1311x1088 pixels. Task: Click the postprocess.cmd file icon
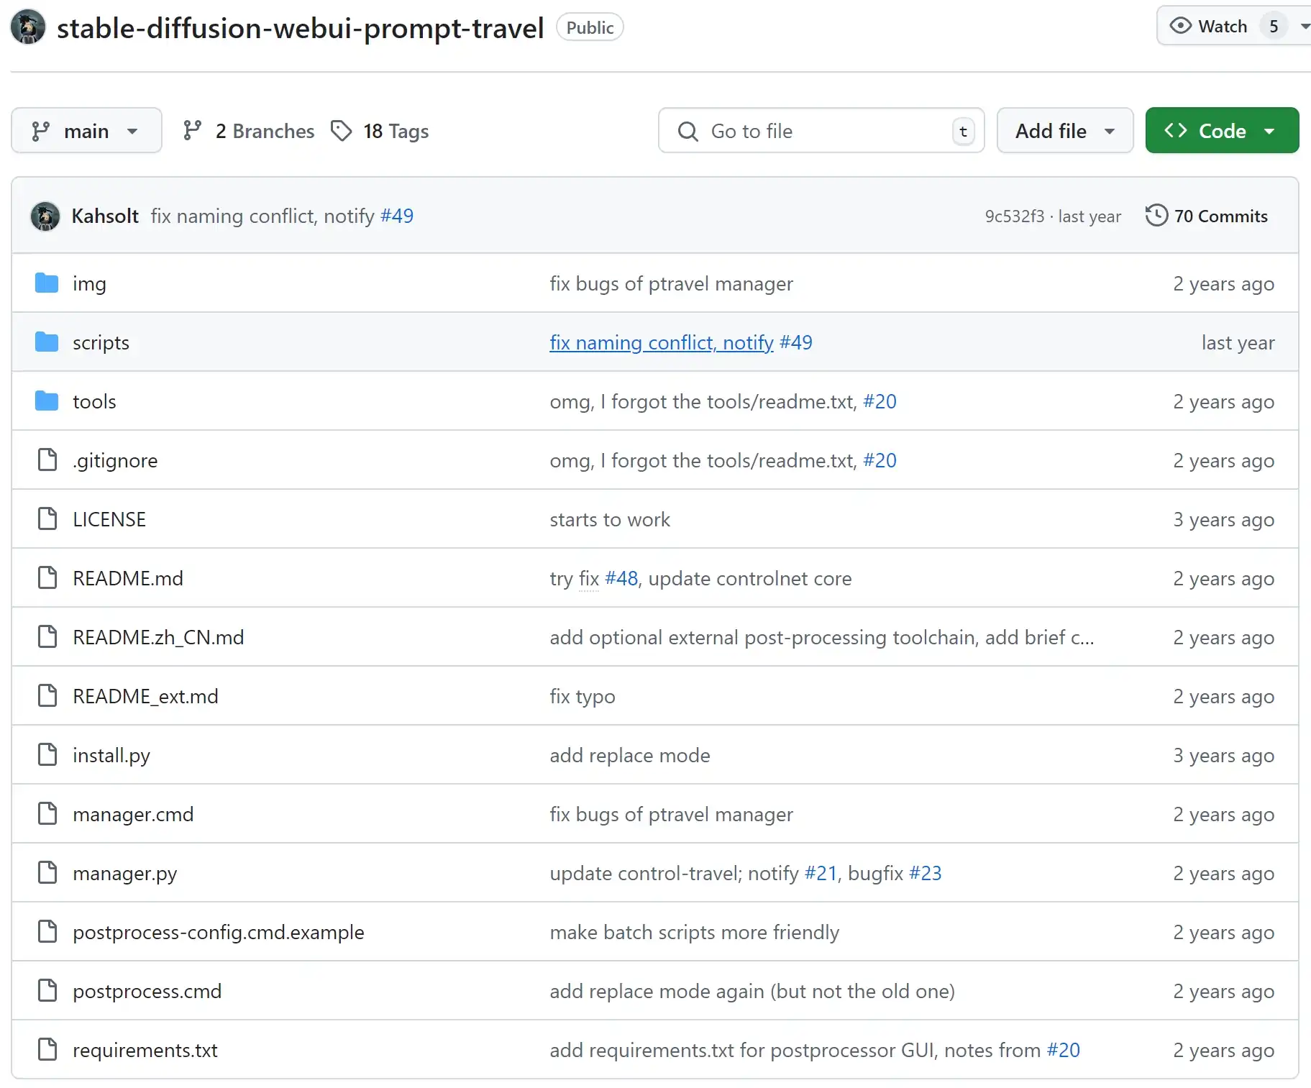(47, 991)
